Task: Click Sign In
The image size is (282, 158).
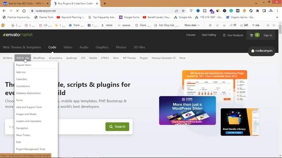Action: coord(267,35)
